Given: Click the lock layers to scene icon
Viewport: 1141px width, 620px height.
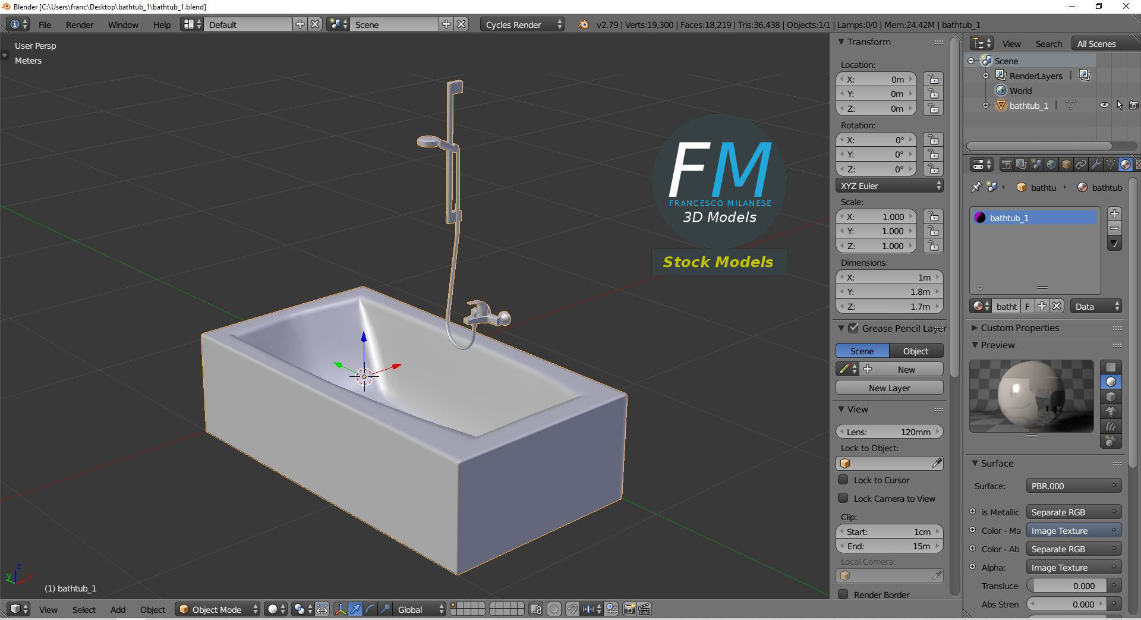Looking at the screenshot, I should tap(535, 609).
